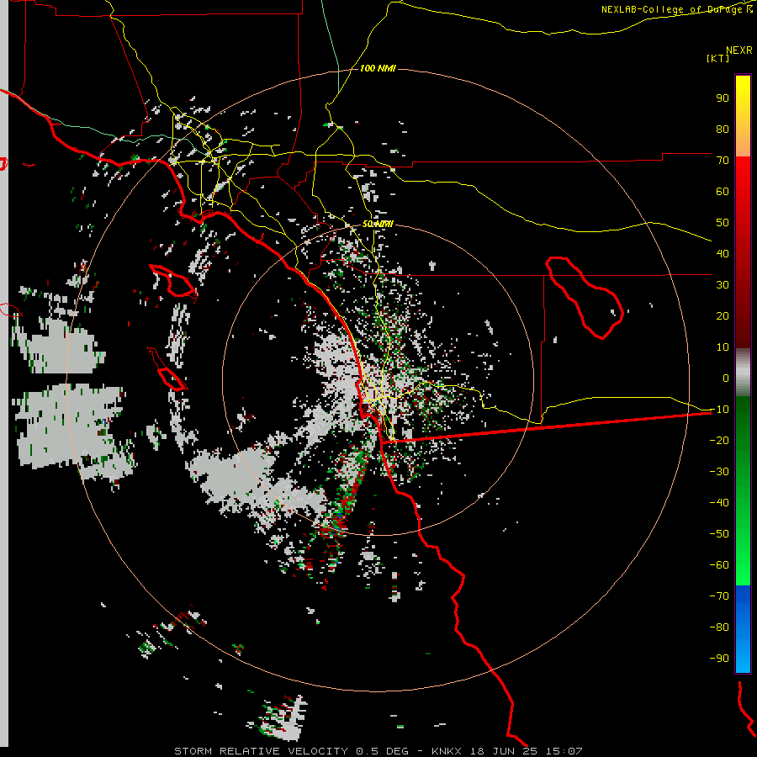This screenshot has height=757, width=757.
Task: Click the 0 value on velocity scale
Action: (726, 378)
